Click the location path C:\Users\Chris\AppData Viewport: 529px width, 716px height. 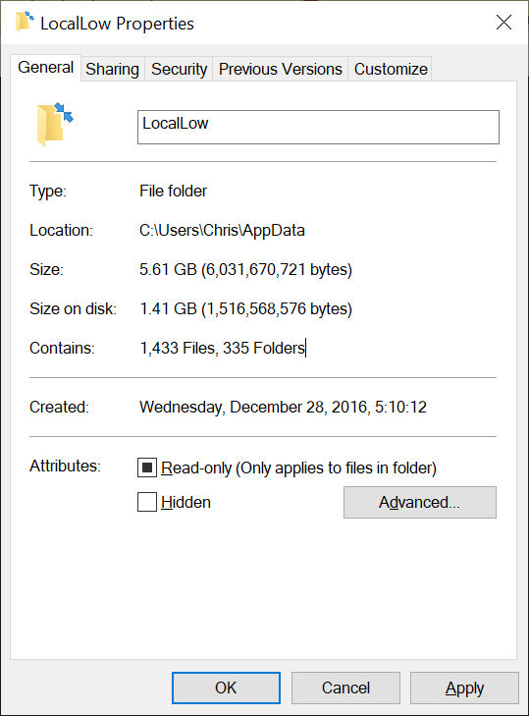[222, 231]
